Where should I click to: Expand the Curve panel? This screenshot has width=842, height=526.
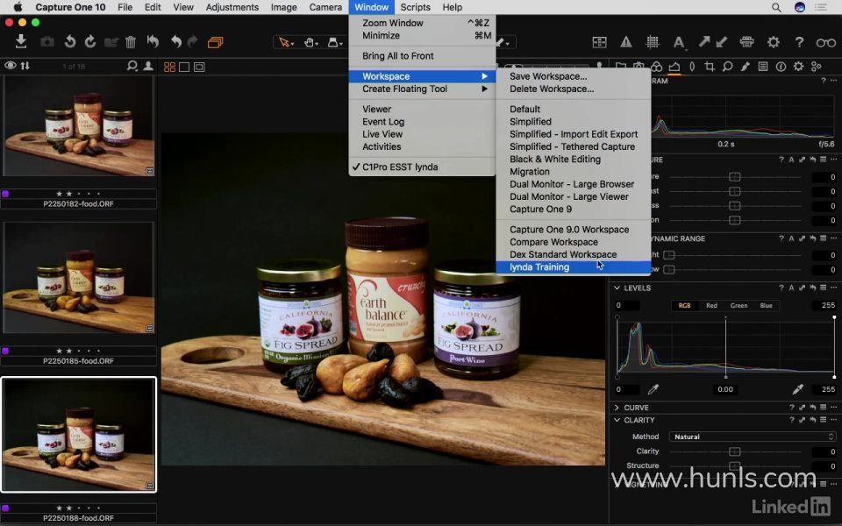617,408
